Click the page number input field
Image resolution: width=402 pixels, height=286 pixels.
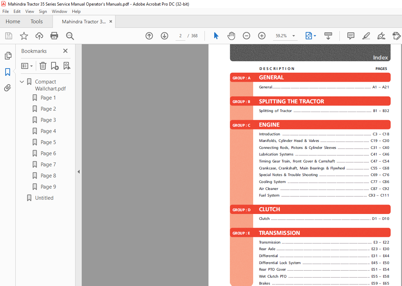[x=180, y=36]
